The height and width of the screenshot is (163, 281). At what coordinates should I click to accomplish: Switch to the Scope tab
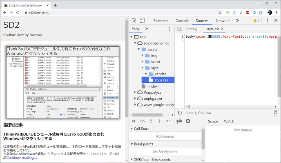[213, 121]
